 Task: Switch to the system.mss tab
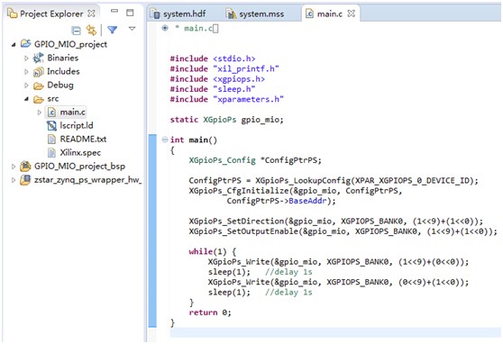coord(255,14)
